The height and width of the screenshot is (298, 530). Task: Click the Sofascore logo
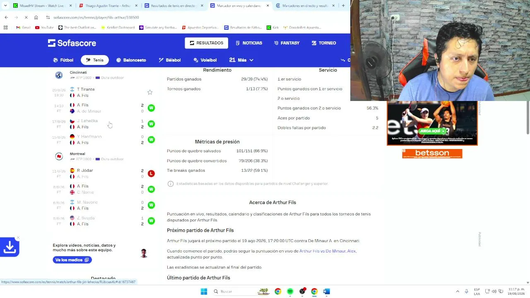click(x=72, y=43)
